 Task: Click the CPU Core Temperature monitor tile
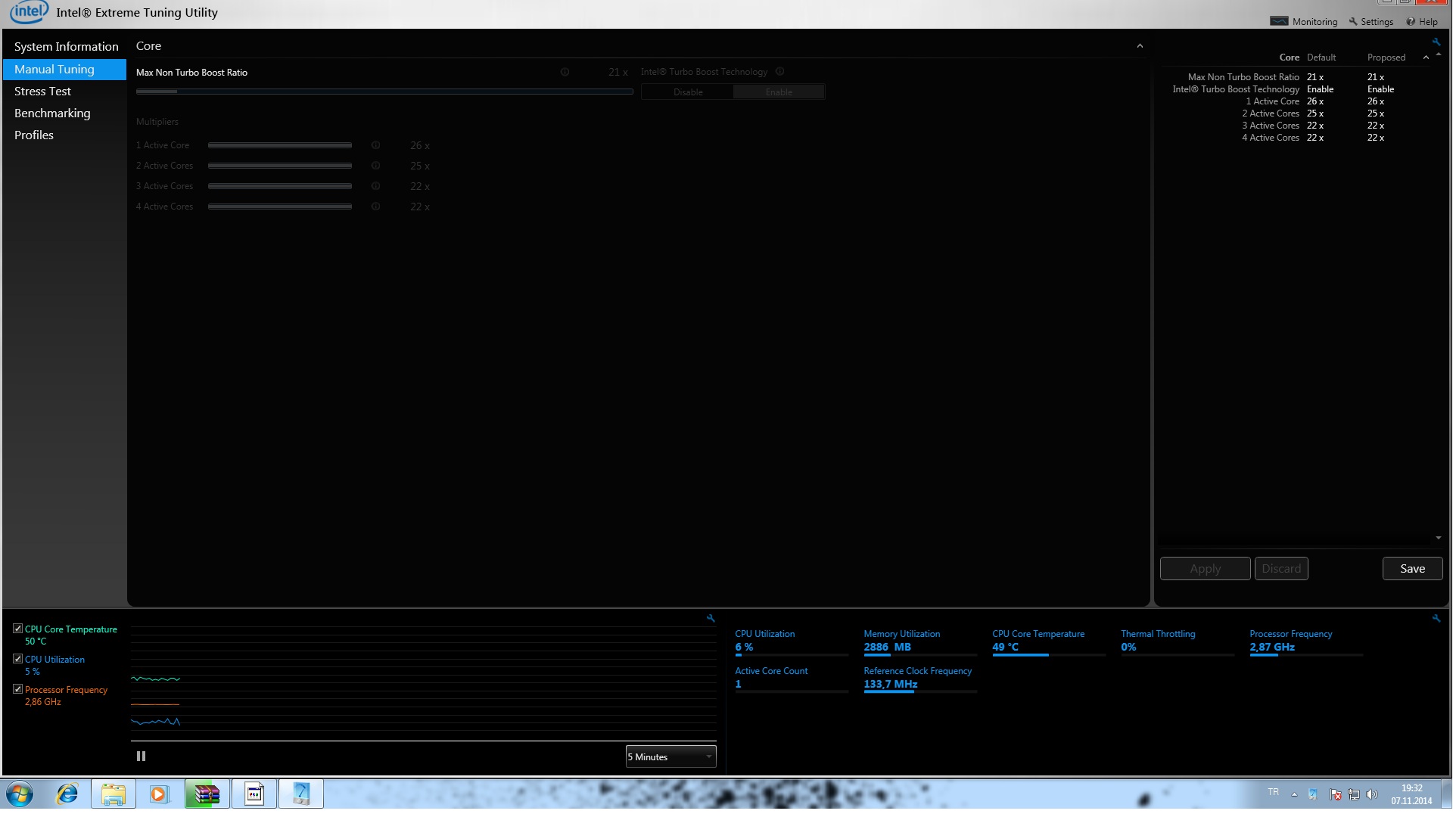point(1049,642)
